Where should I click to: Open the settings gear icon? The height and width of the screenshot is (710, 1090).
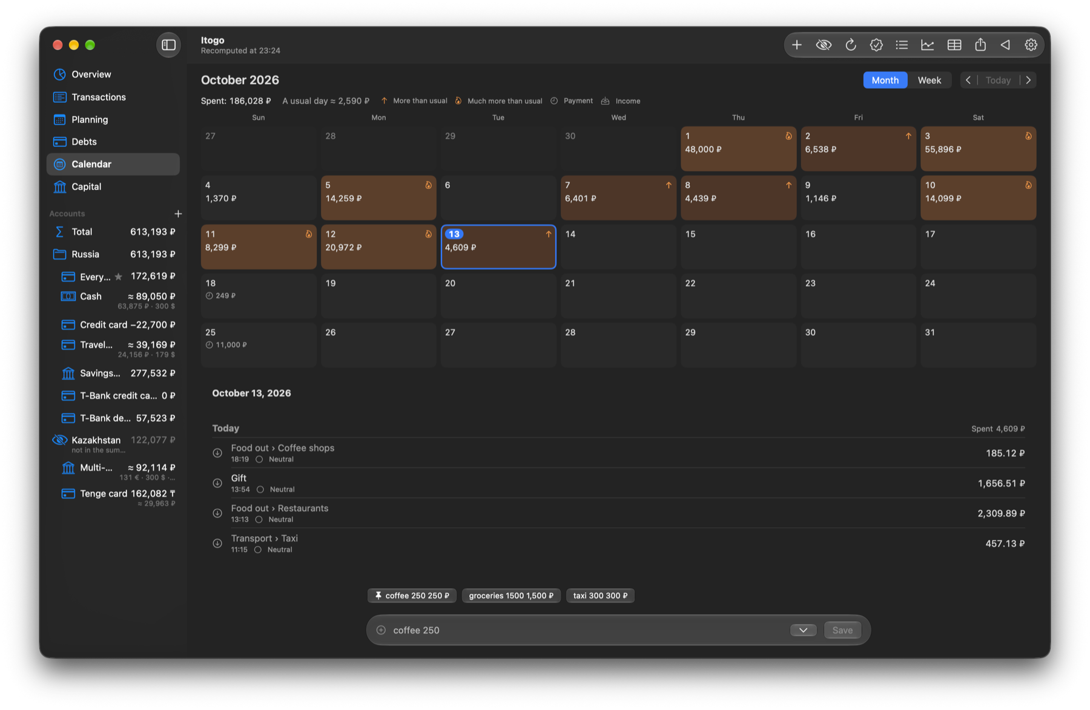pos(1031,45)
